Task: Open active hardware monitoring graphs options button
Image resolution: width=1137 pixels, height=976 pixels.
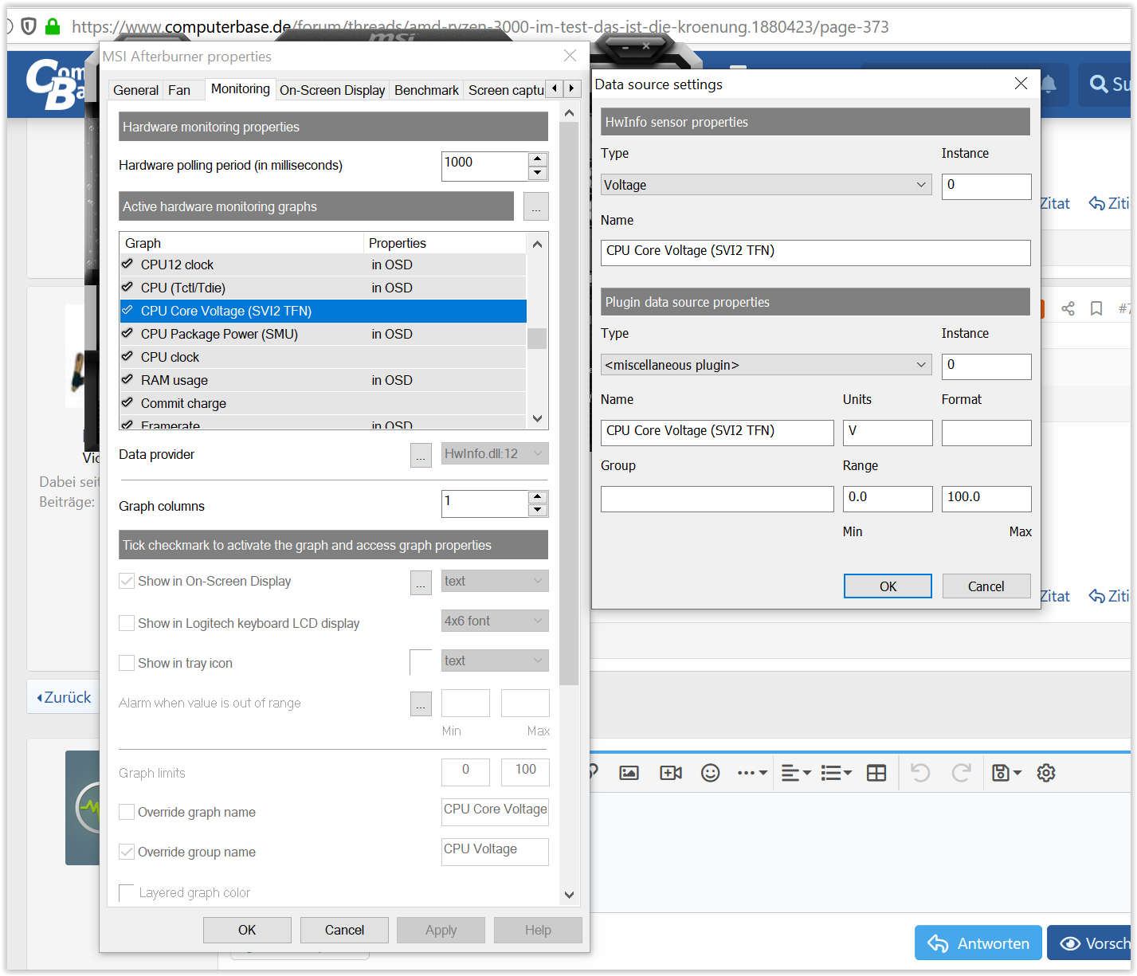Action: [x=536, y=206]
